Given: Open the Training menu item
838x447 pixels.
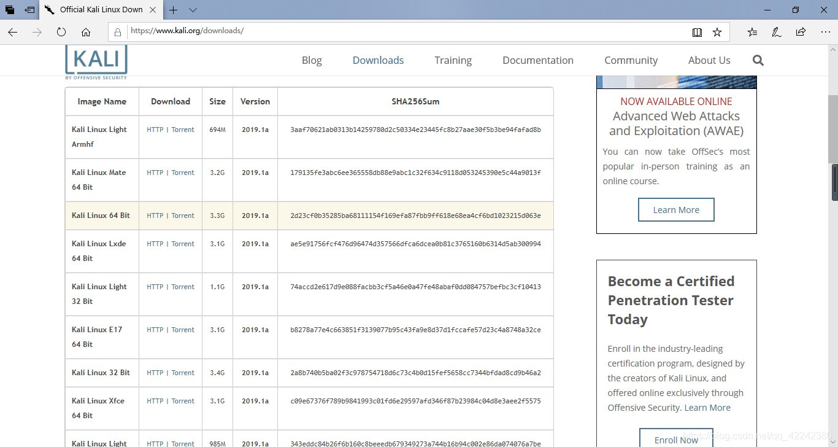Looking at the screenshot, I should [453, 60].
